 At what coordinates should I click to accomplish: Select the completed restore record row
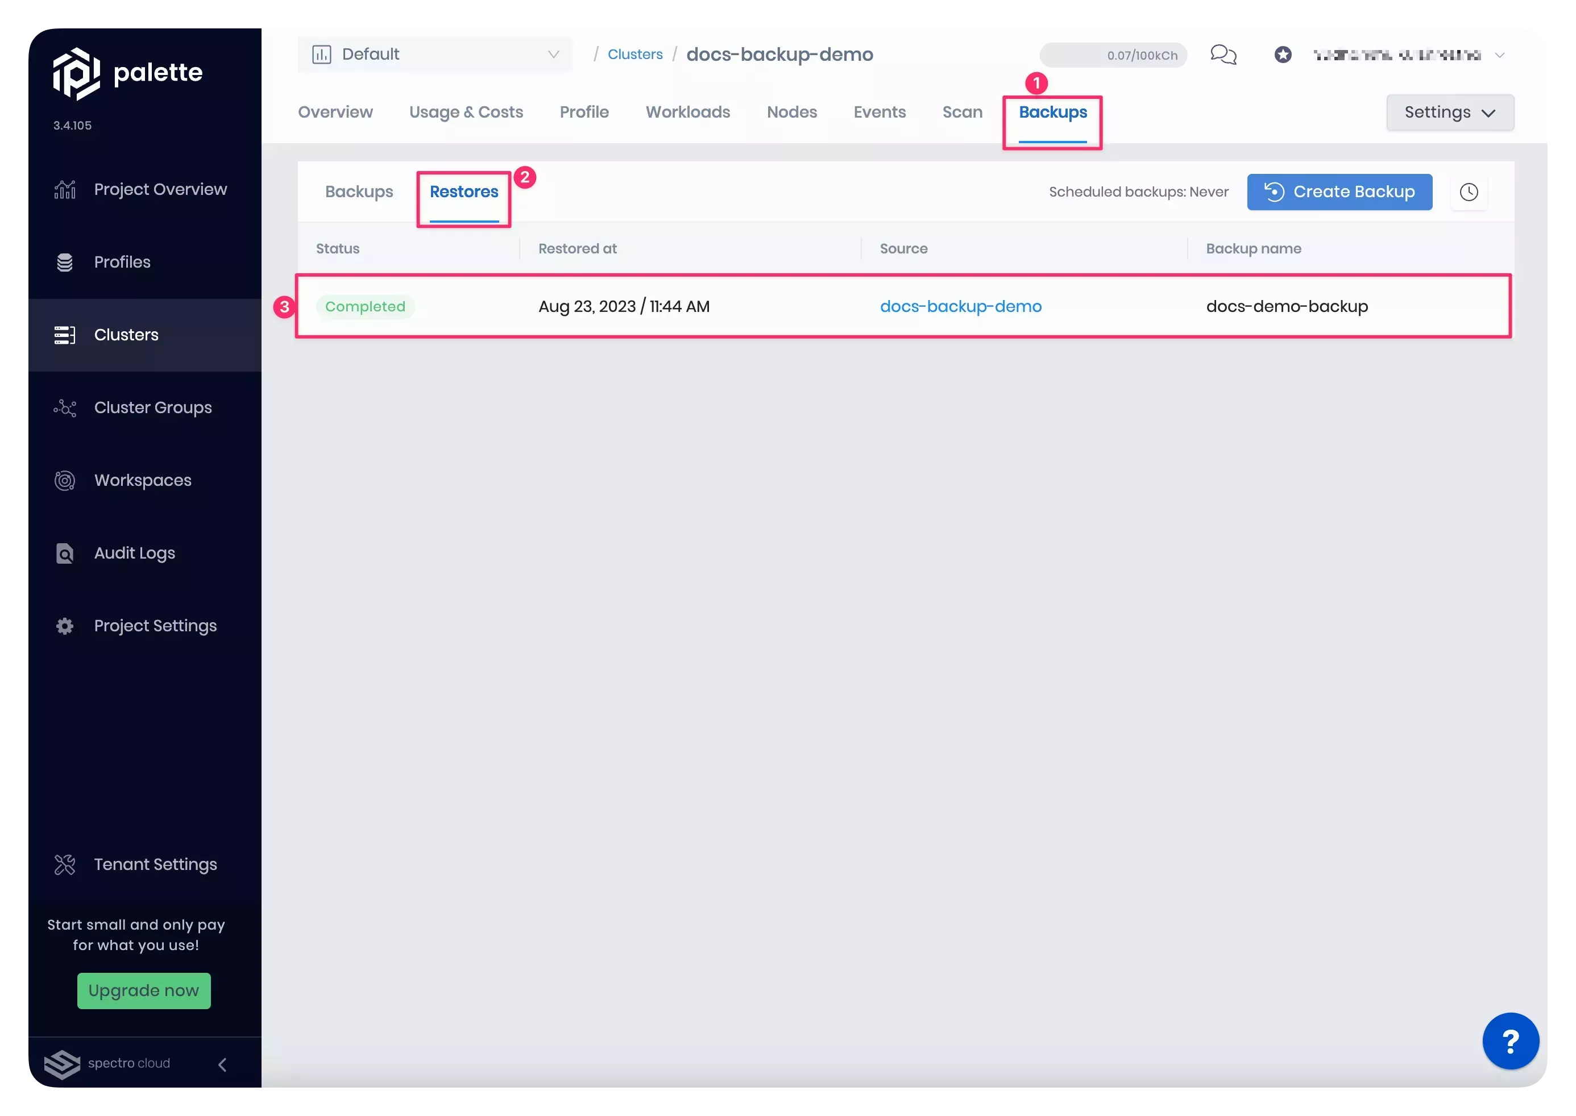point(904,306)
